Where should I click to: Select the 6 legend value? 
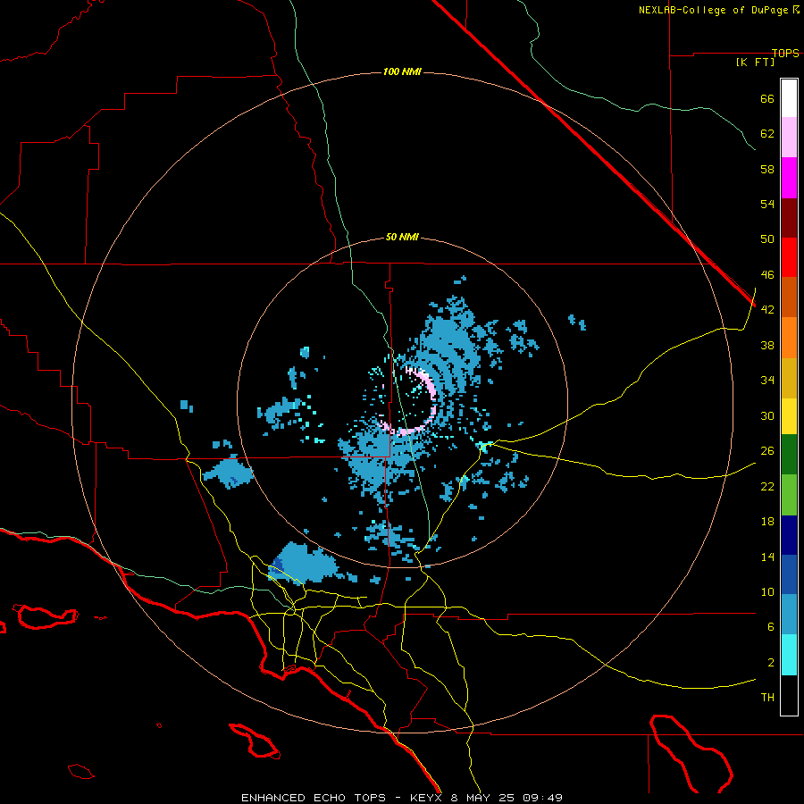(771, 627)
